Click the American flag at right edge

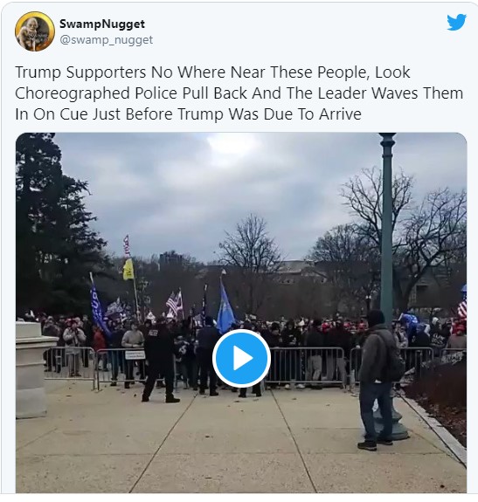point(462,303)
